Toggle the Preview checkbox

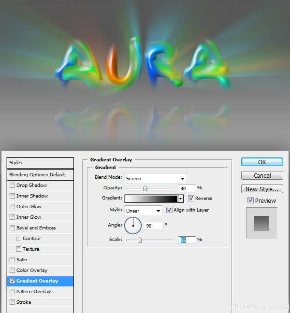250,200
